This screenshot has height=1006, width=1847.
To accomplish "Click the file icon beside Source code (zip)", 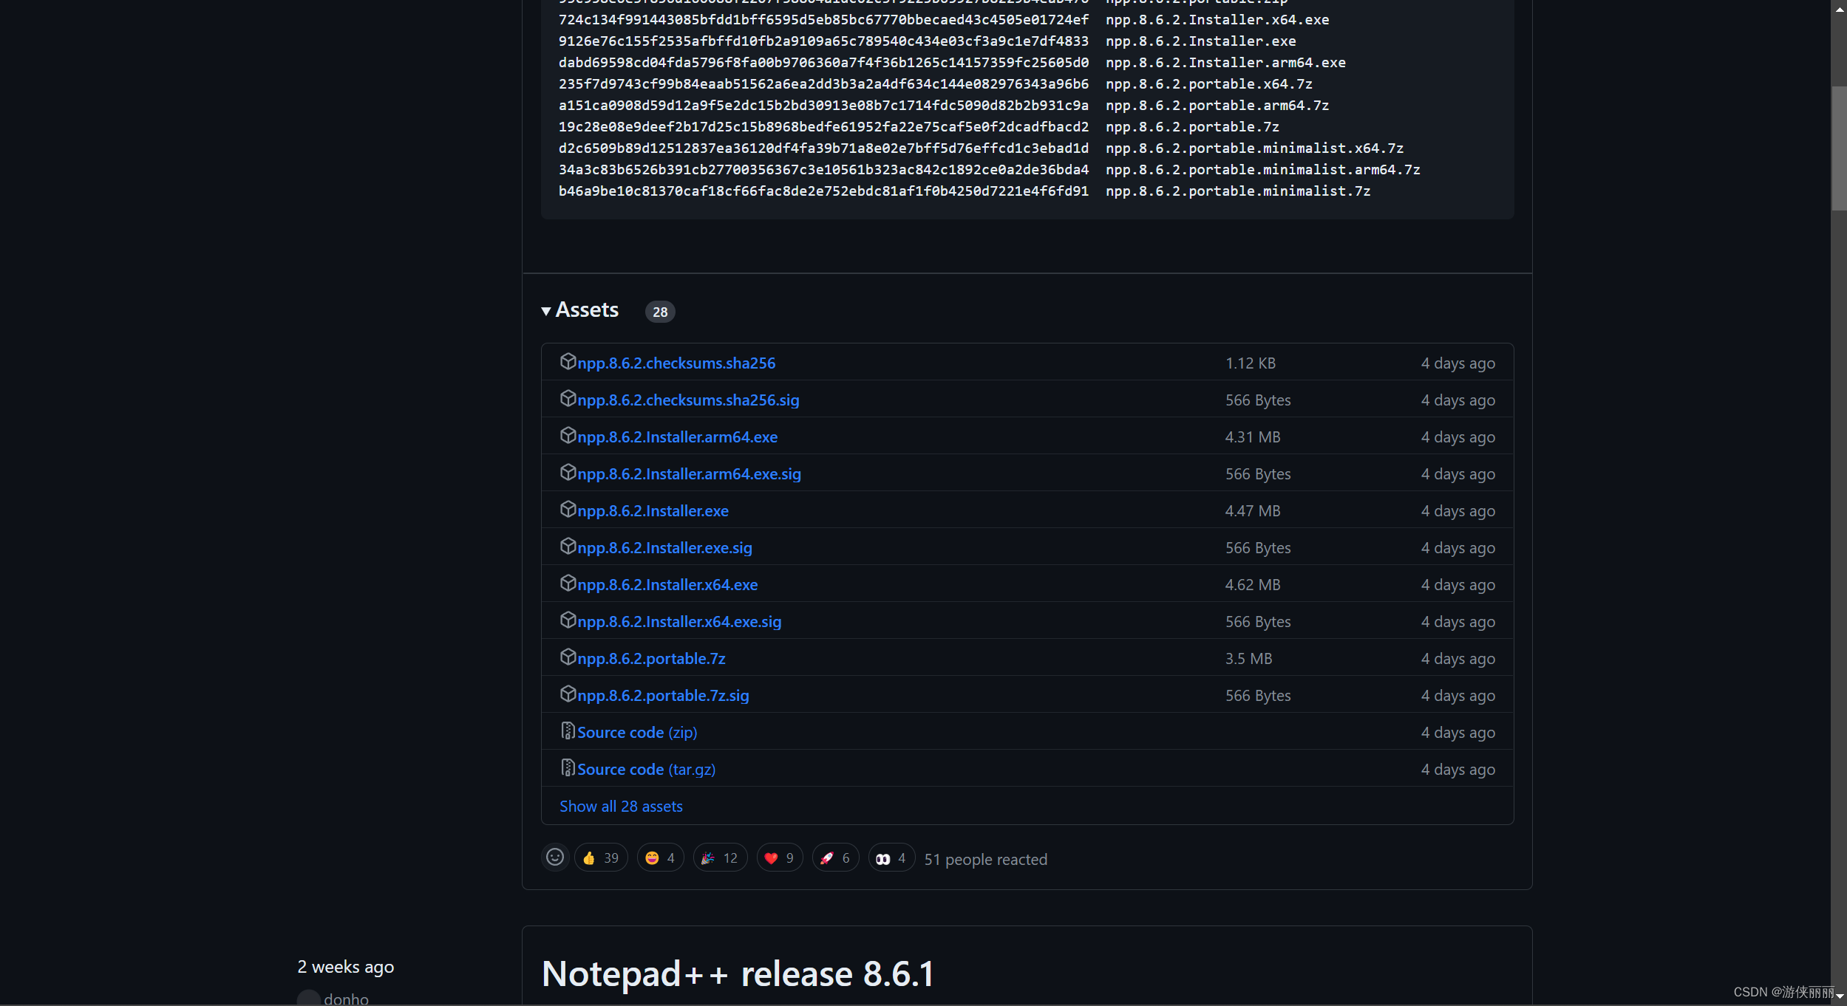I will coord(567,730).
